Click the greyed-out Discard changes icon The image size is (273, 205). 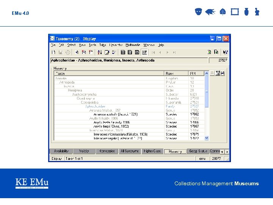[68, 52]
